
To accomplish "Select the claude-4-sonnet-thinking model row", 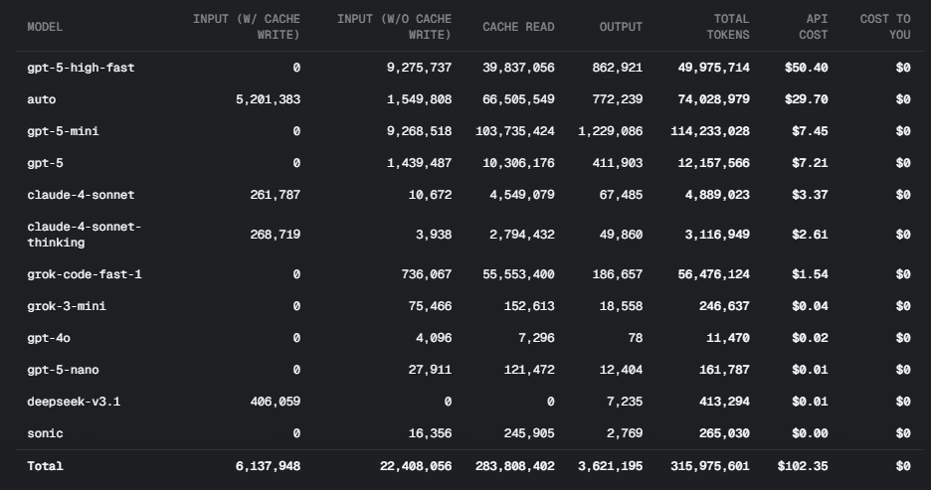I will pos(85,235).
